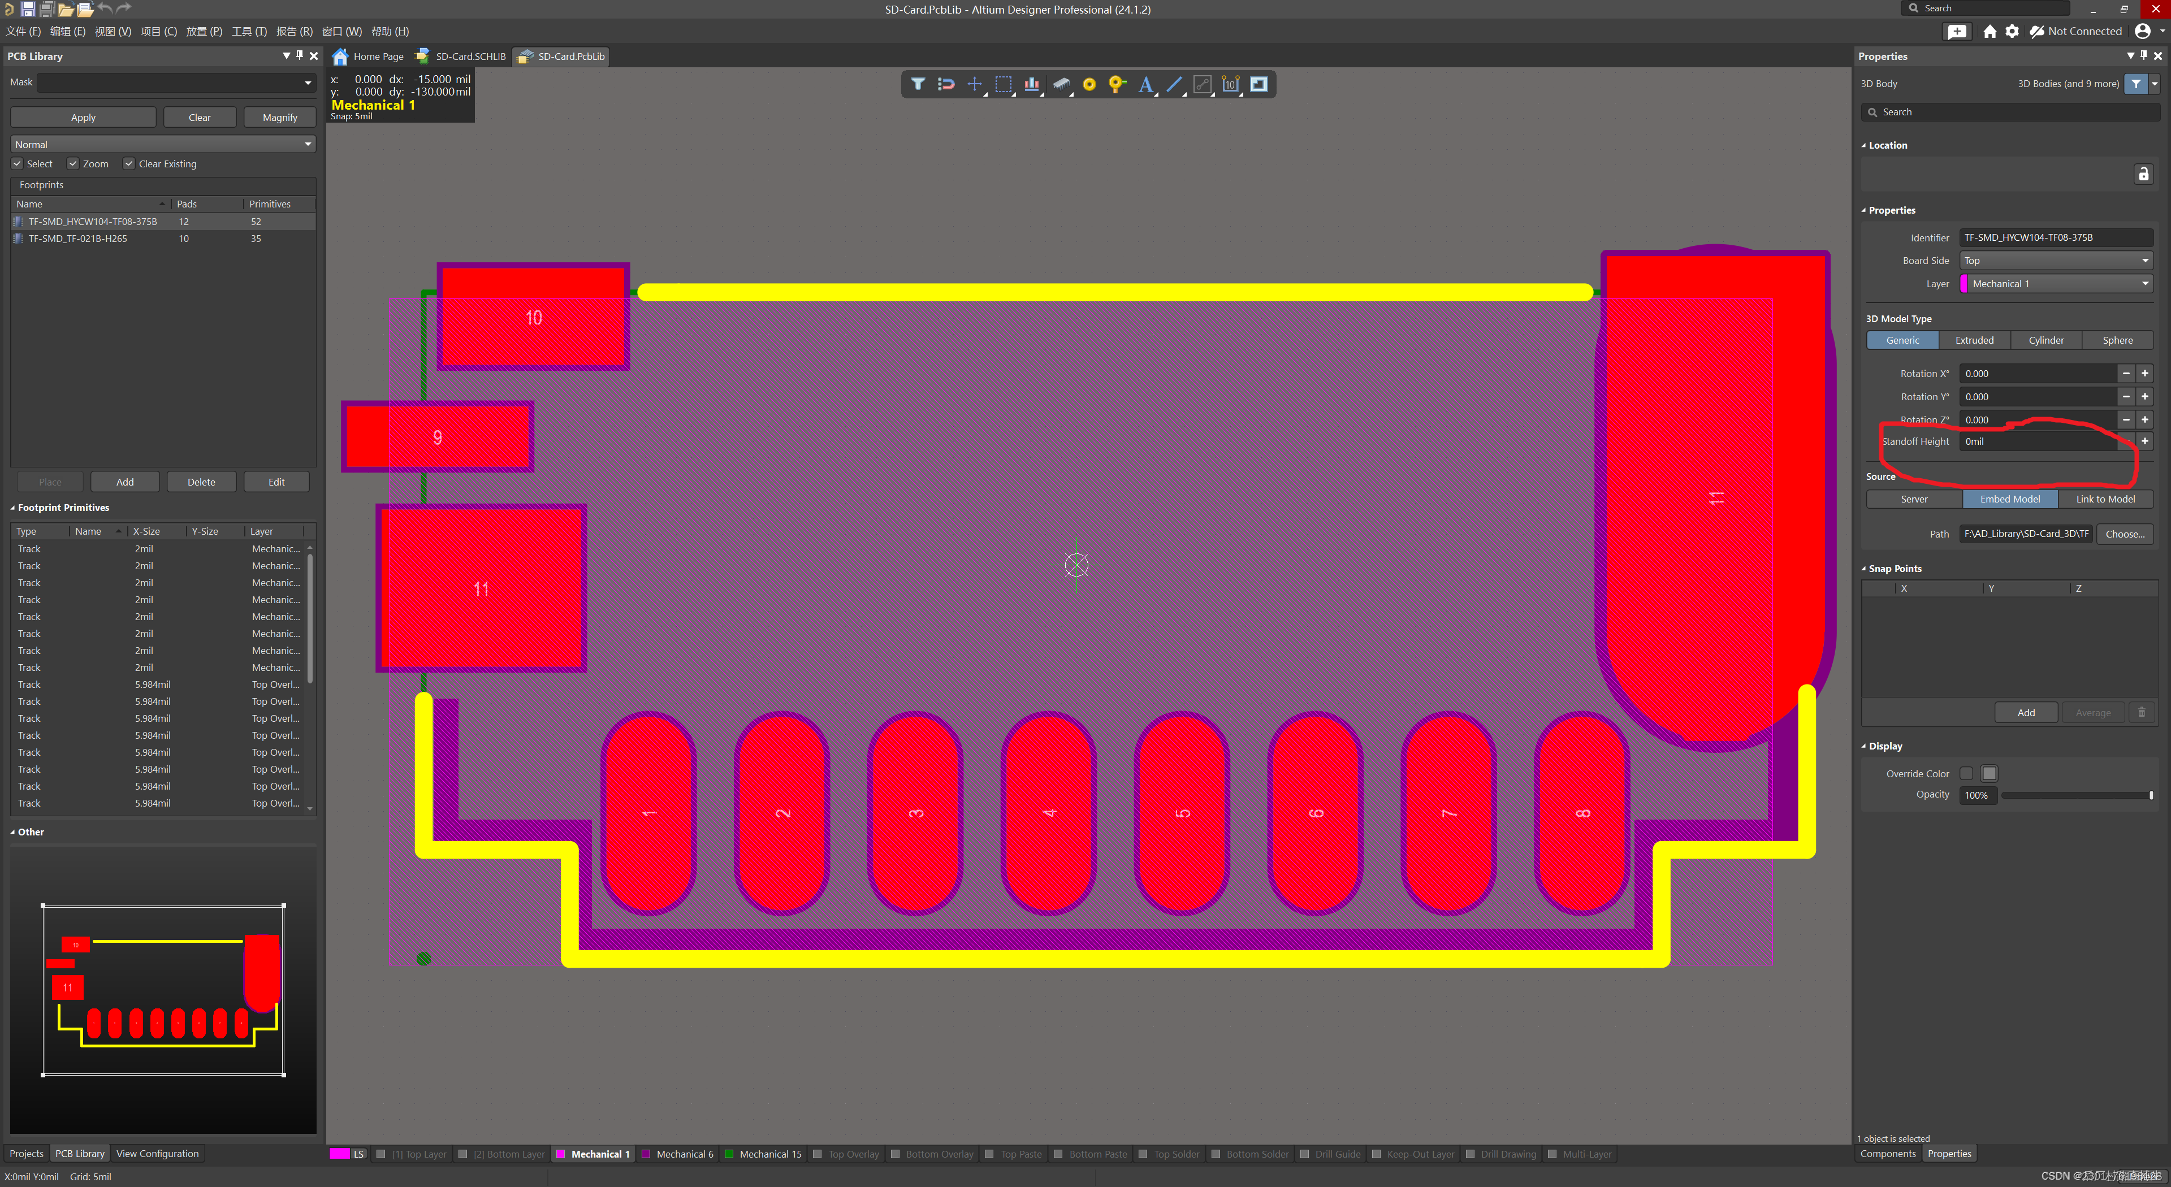Click the lock icon in Location section
This screenshot has height=1187, width=2171.
click(2143, 175)
